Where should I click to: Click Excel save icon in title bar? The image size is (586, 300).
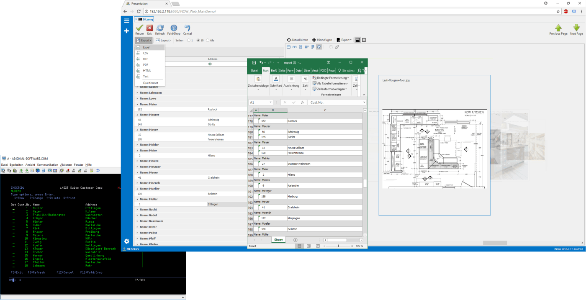tap(254, 62)
